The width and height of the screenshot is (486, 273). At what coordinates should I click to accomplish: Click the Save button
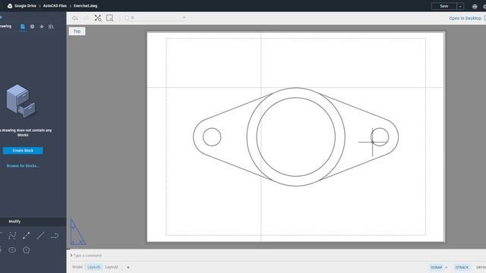[443, 6]
